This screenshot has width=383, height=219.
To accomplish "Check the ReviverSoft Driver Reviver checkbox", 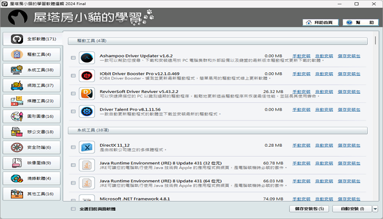I will 73,94.
